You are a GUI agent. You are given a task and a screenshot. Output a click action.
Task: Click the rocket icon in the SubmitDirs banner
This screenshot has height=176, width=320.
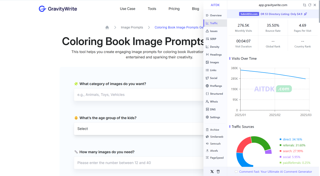(x=305, y=14)
